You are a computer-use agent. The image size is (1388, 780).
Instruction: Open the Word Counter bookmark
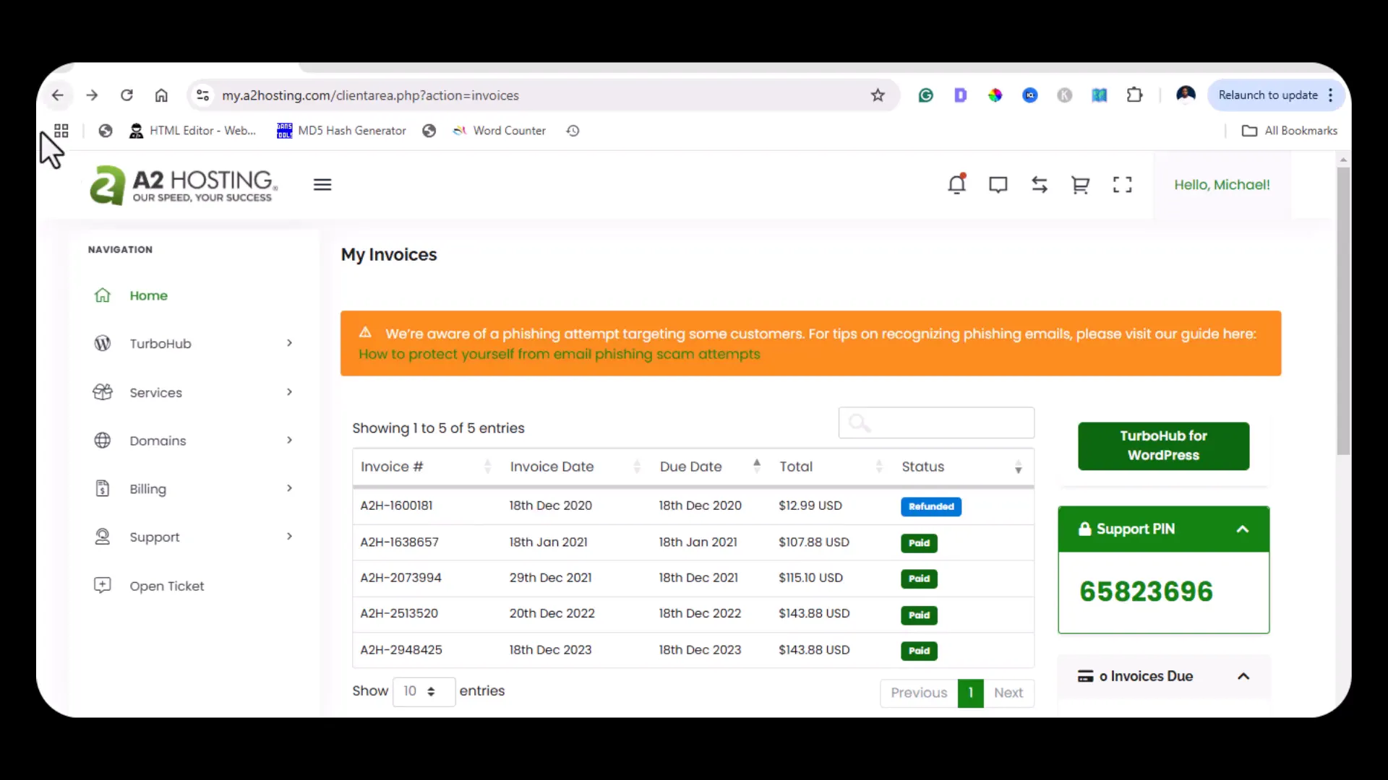[499, 131]
